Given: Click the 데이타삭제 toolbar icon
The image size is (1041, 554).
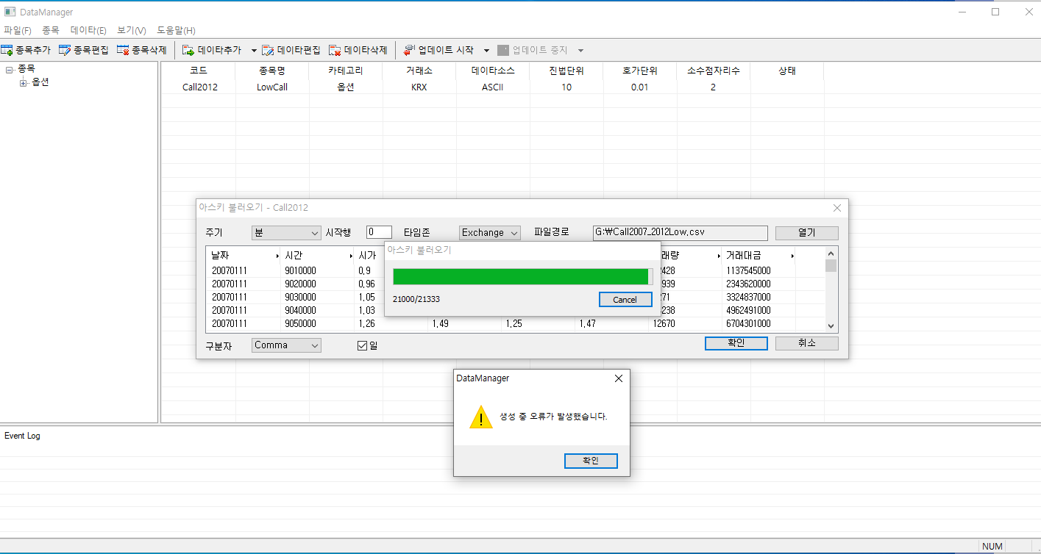Looking at the screenshot, I should (x=335, y=50).
